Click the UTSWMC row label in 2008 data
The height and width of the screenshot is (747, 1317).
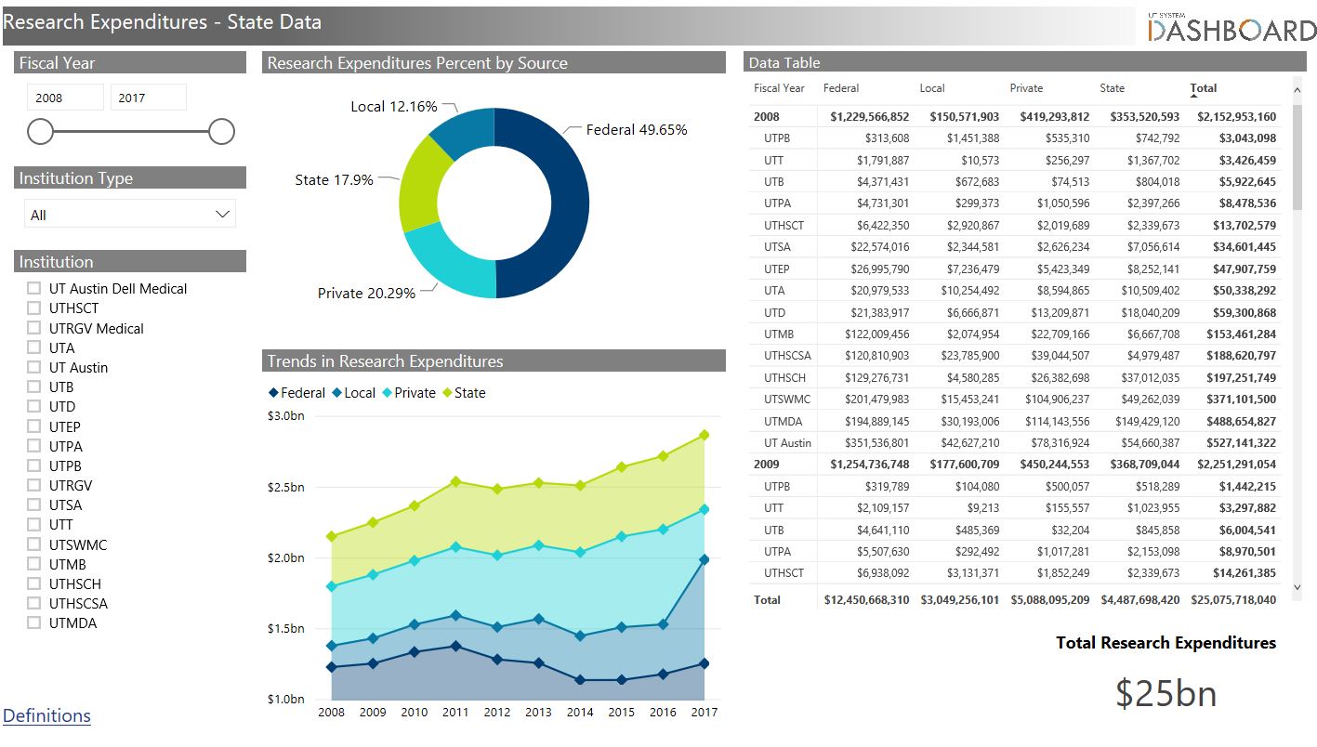tap(786, 399)
